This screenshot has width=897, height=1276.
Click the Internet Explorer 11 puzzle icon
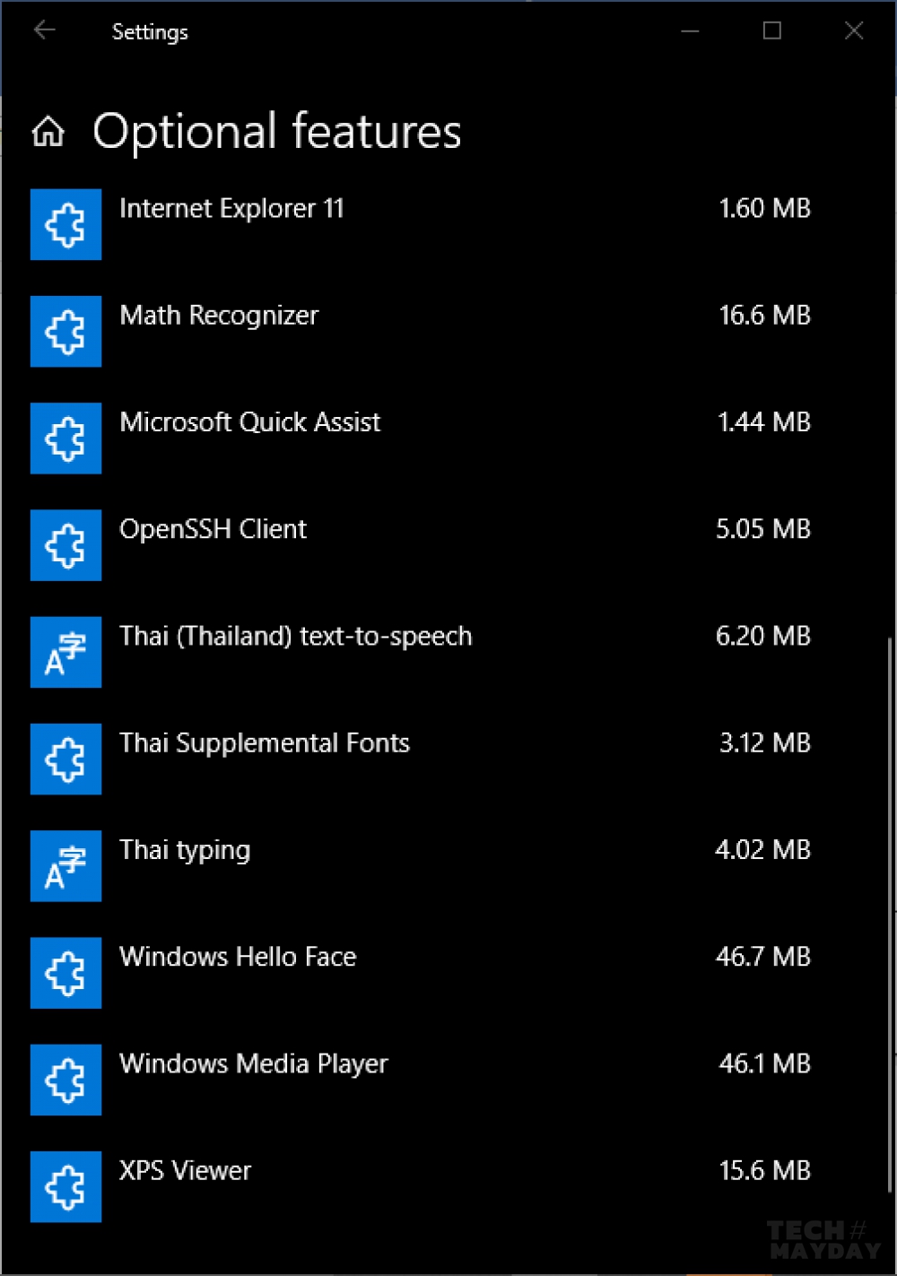click(x=65, y=224)
